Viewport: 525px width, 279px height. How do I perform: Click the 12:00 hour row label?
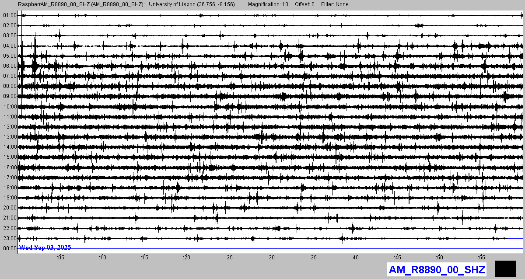10,127
